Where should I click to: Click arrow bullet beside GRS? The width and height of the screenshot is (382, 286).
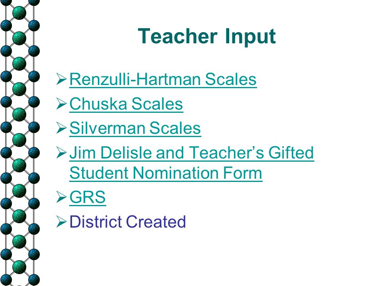(61, 197)
